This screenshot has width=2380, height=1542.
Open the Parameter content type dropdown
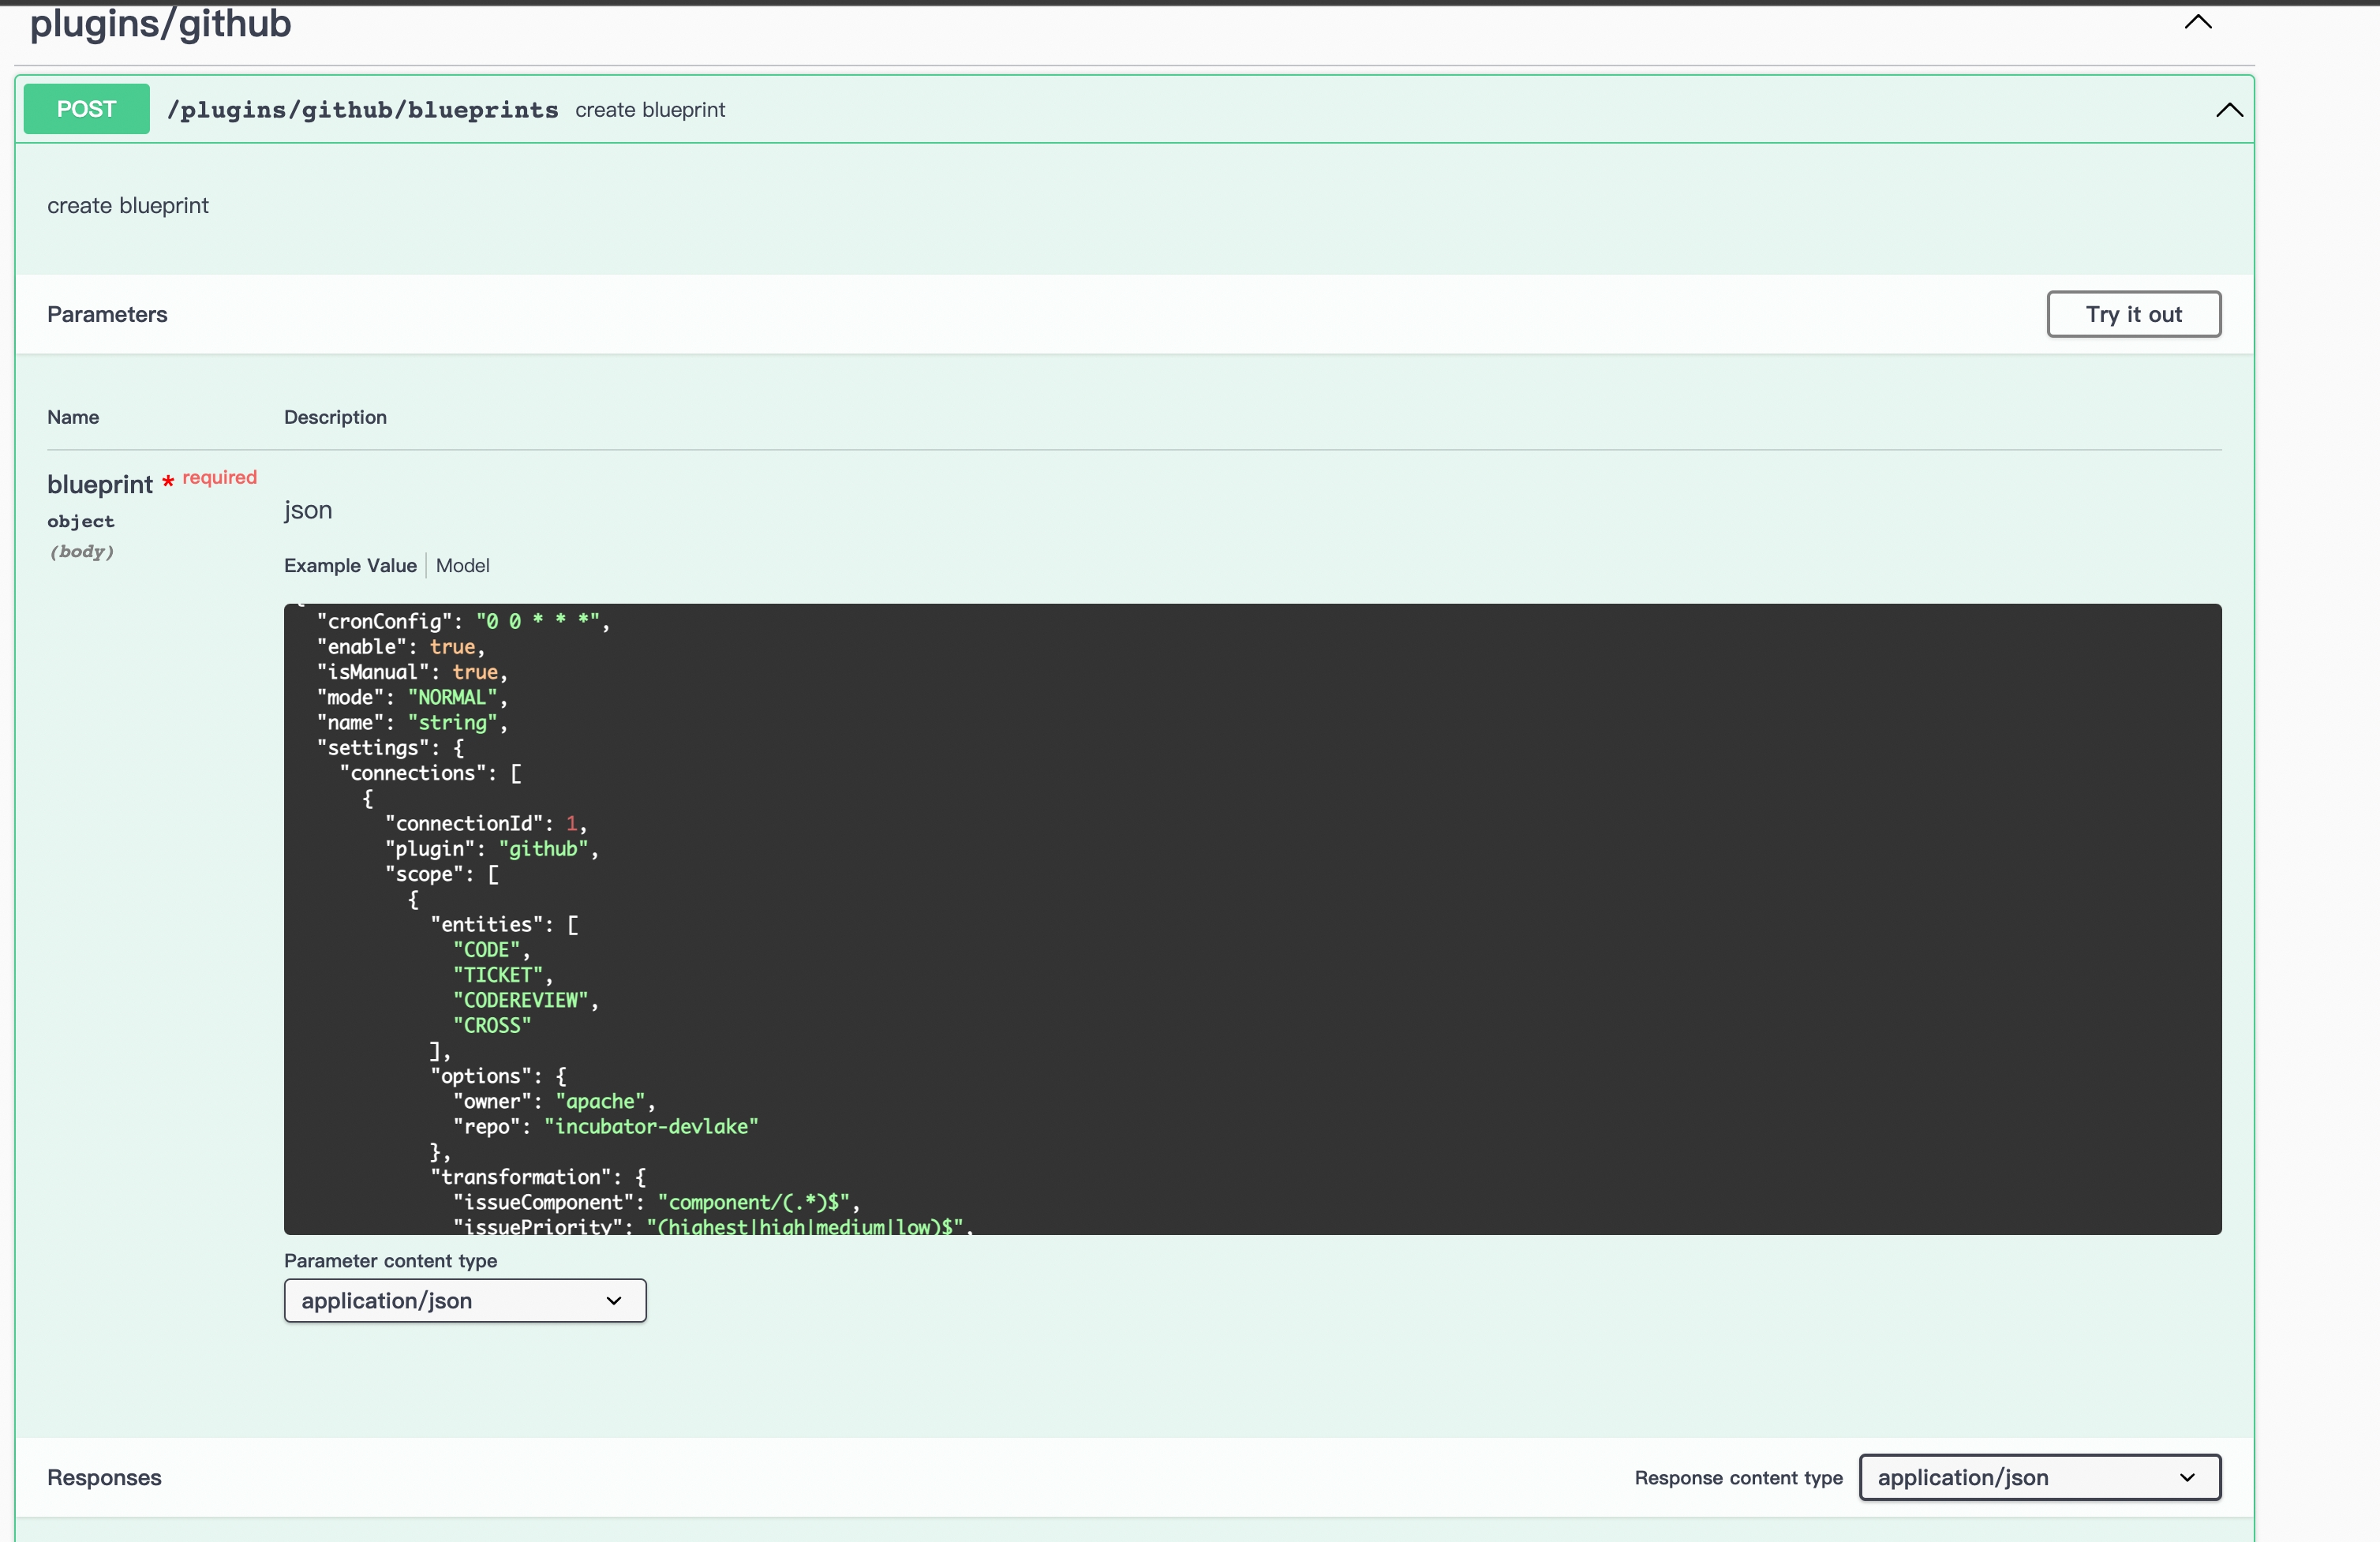465,1300
